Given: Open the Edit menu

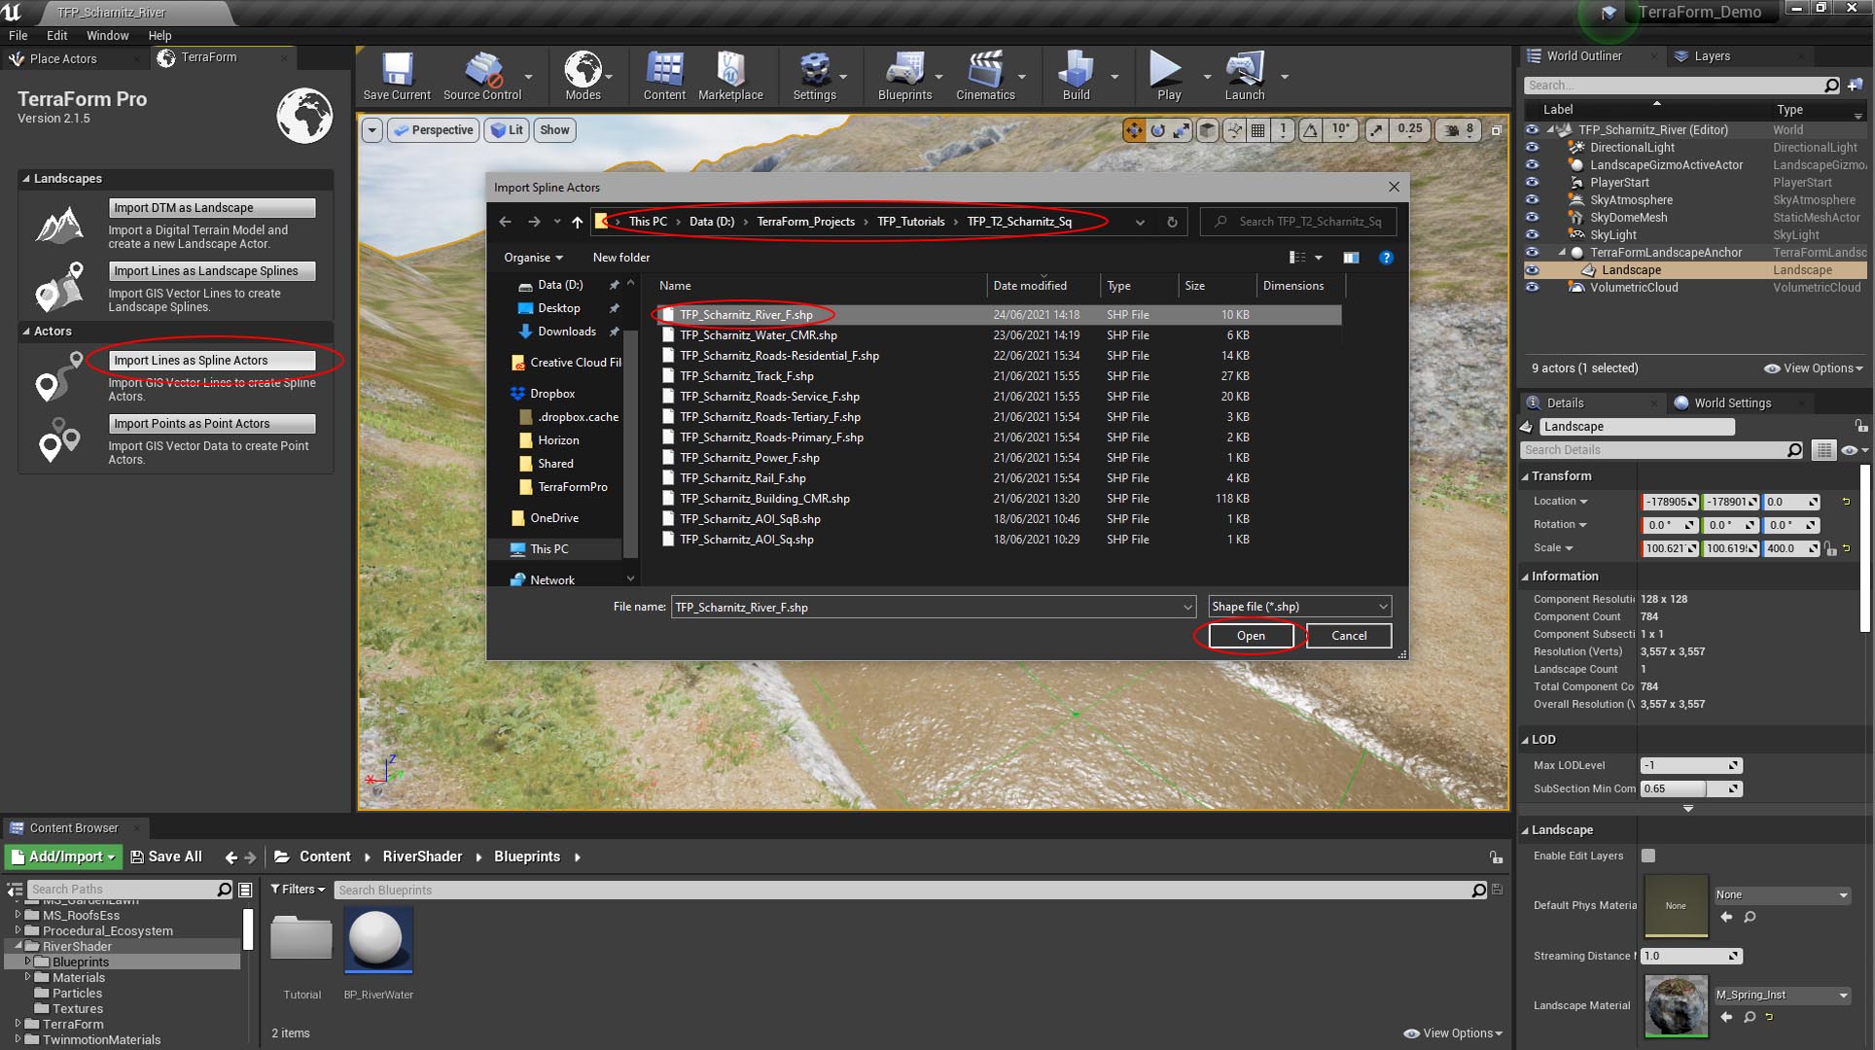Looking at the screenshot, I should [x=57, y=35].
